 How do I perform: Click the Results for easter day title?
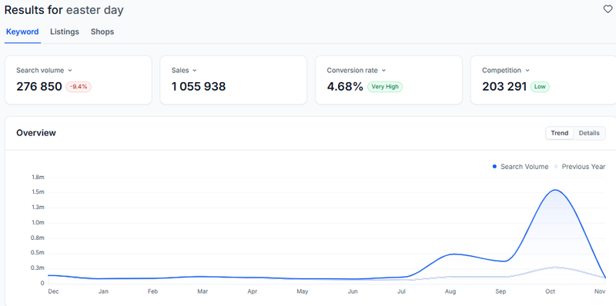[x=64, y=10]
